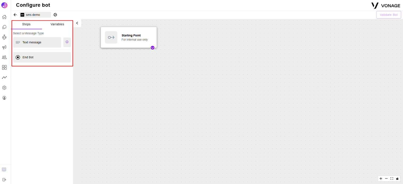Open the apps grid icon in sidebar
This screenshot has width=403, height=184.
pyautogui.click(x=4, y=67)
